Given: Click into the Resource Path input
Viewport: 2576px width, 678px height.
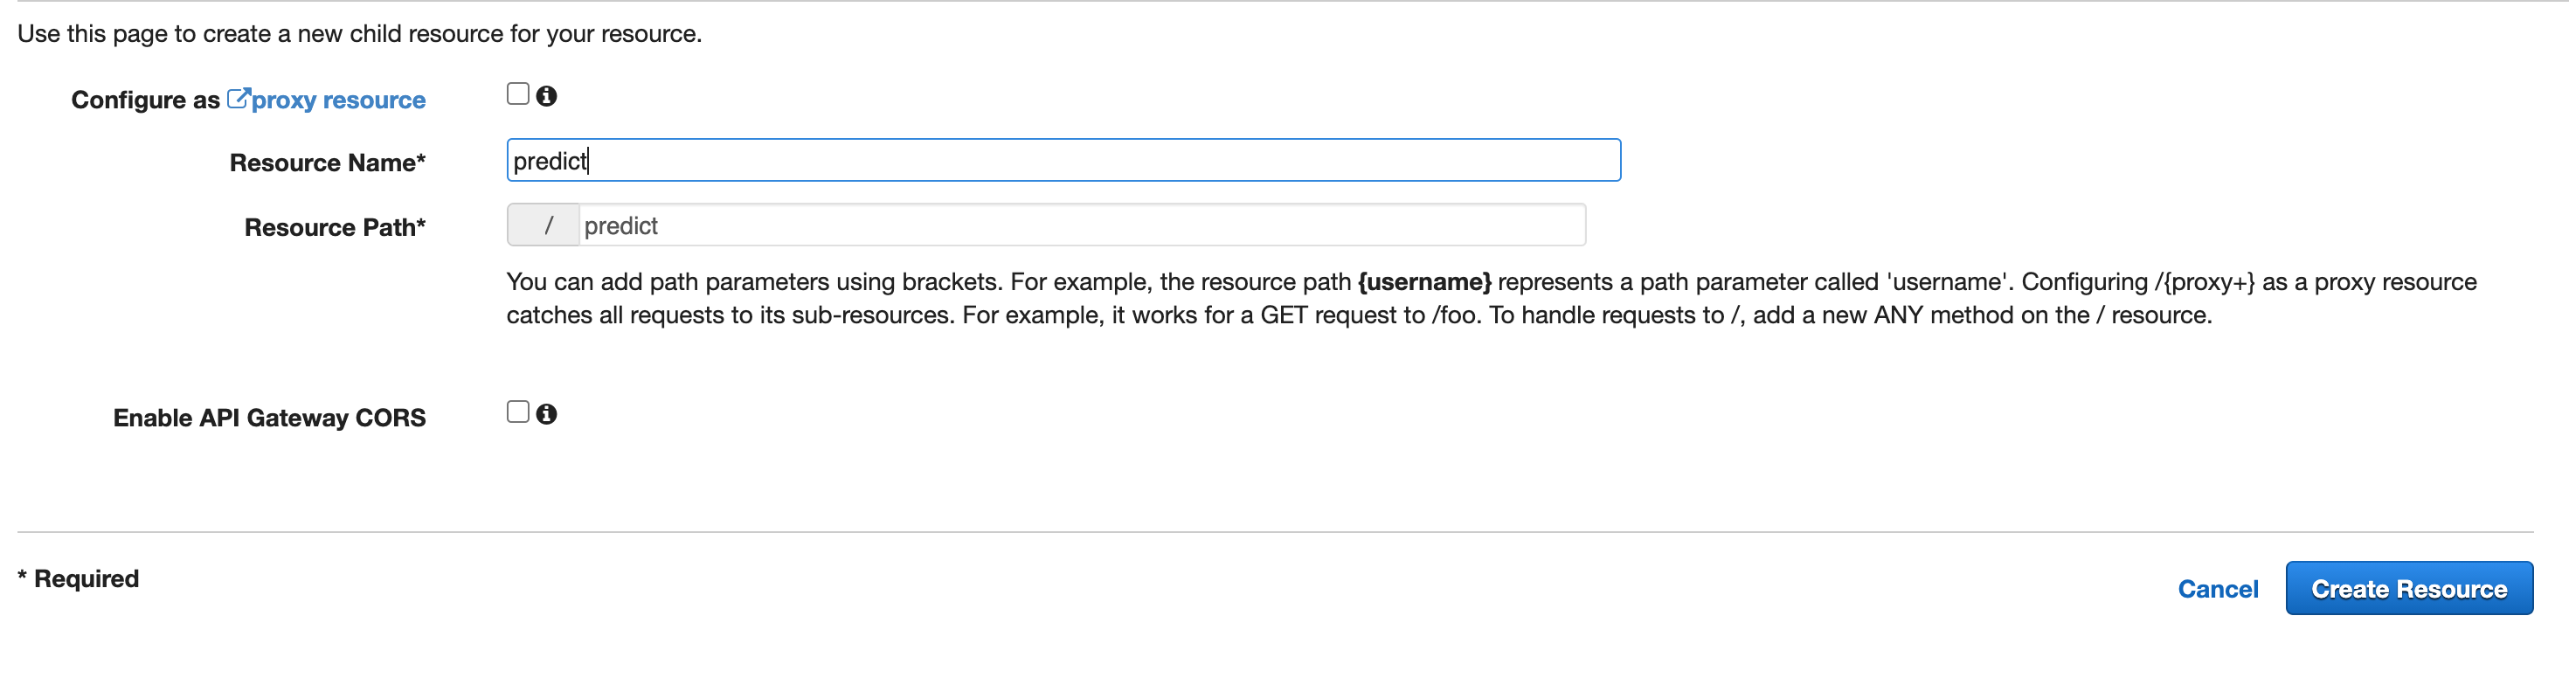Looking at the screenshot, I should tap(1080, 226).
